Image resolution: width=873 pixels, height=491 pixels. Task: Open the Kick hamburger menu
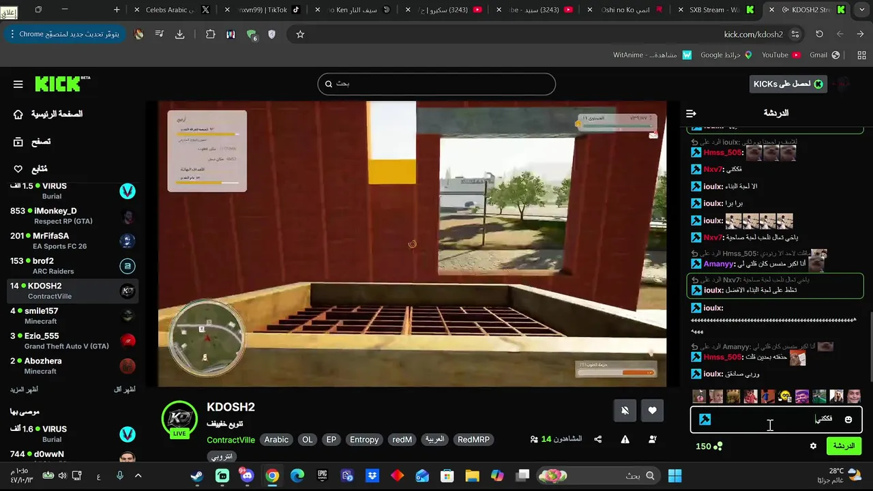pos(18,85)
